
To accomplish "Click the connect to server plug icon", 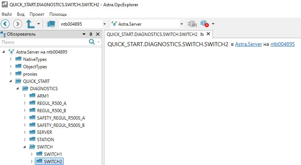I will coord(192,24).
